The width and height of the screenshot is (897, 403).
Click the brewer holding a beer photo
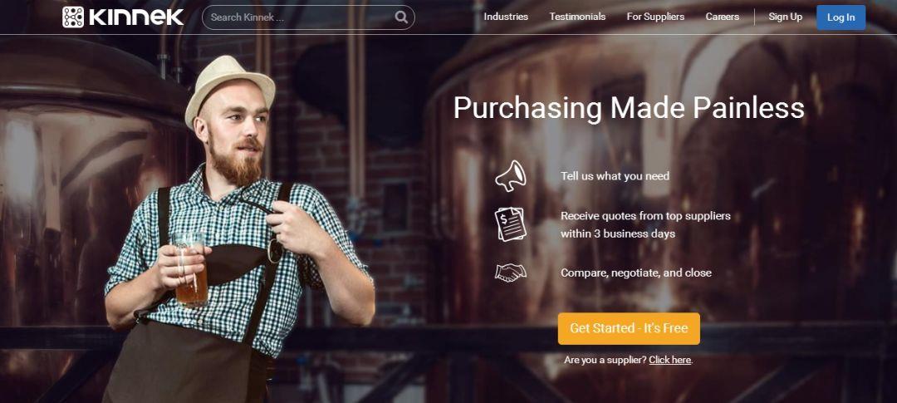click(238, 229)
